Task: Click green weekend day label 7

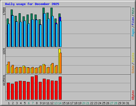Action: pyautogui.click(x=33, y=103)
